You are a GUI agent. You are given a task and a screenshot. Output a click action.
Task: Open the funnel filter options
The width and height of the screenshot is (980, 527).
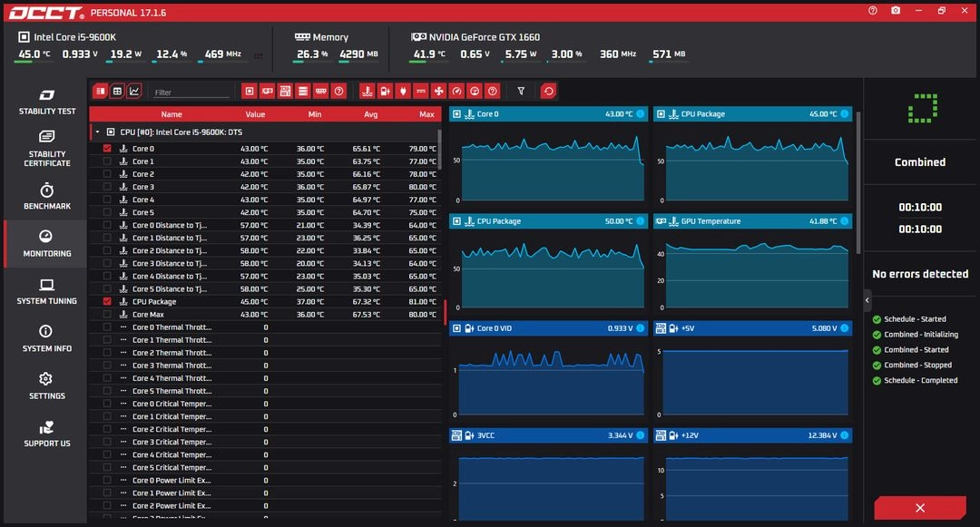pyautogui.click(x=521, y=92)
